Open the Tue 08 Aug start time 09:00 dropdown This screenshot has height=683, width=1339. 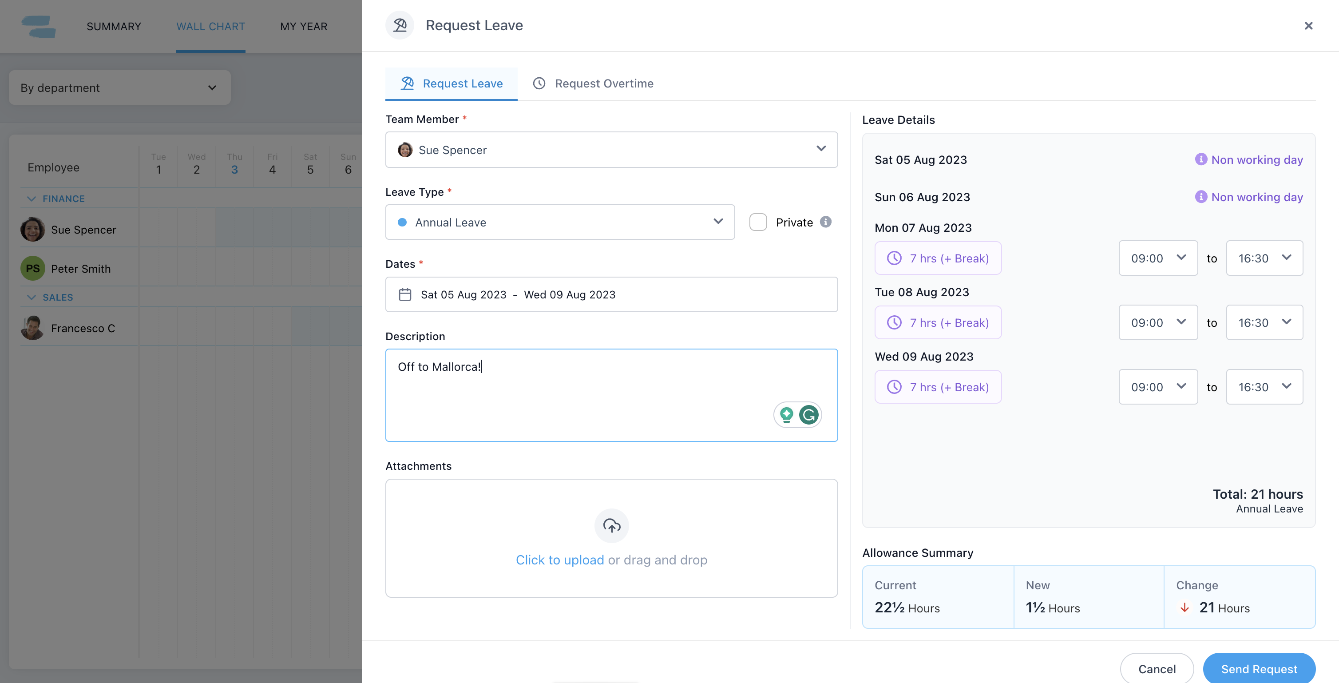click(1158, 322)
